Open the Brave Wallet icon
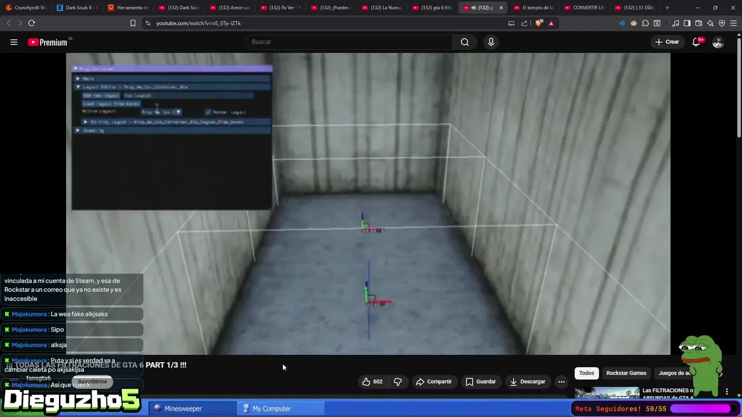This screenshot has width=742, height=417. tap(699, 23)
